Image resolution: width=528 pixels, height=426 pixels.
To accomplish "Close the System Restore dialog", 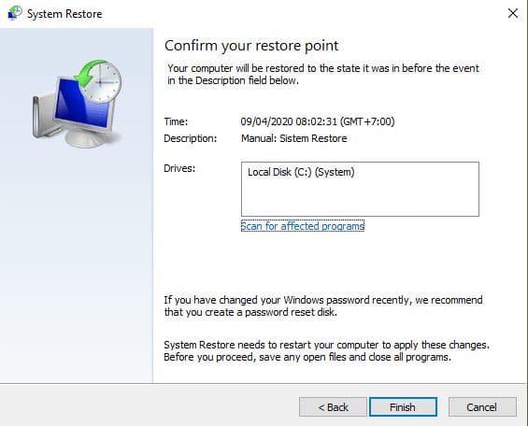I will point(512,13).
